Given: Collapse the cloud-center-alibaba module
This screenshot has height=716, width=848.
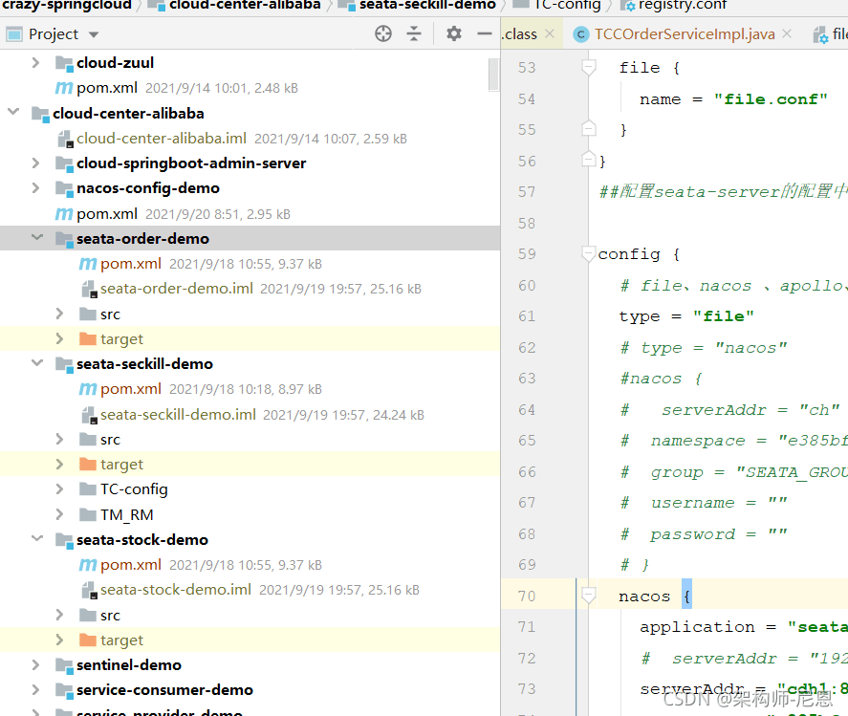Looking at the screenshot, I should pos(13,113).
